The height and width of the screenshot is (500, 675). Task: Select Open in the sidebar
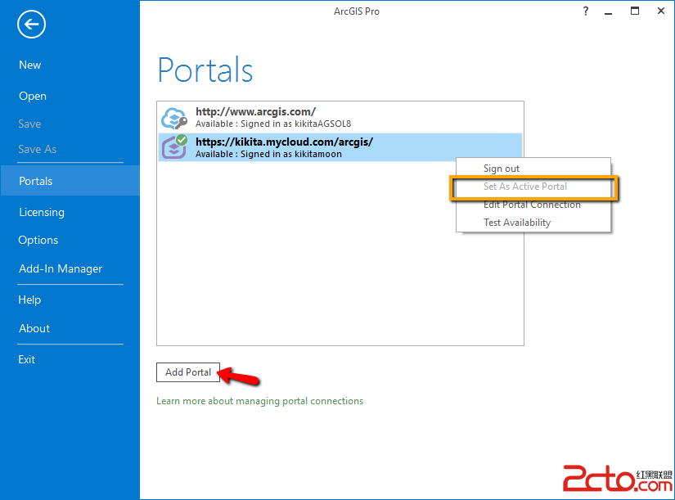(x=32, y=96)
